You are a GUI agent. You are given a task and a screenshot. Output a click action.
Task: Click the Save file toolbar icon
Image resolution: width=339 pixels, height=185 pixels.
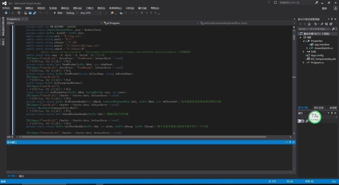[x=30, y=13]
